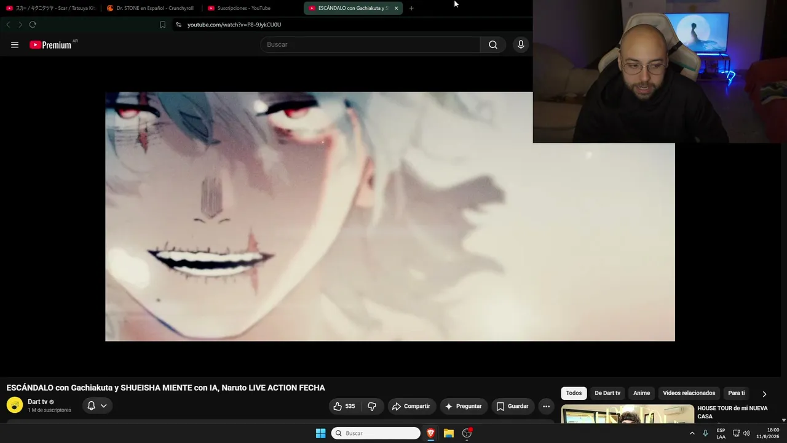This screenshot has width=787, height=443.
Task: Select the De Dart tv filter chip
Action: click(607, 393)
